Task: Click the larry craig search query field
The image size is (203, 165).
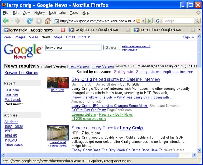Action: tap(73, 47)
